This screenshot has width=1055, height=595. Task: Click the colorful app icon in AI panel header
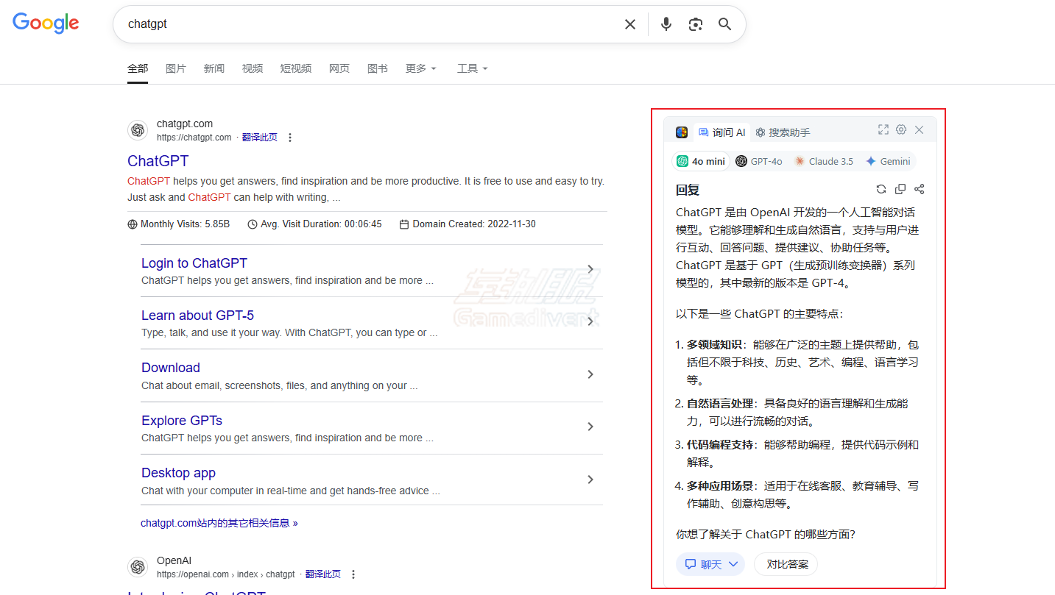coord(682,132)
